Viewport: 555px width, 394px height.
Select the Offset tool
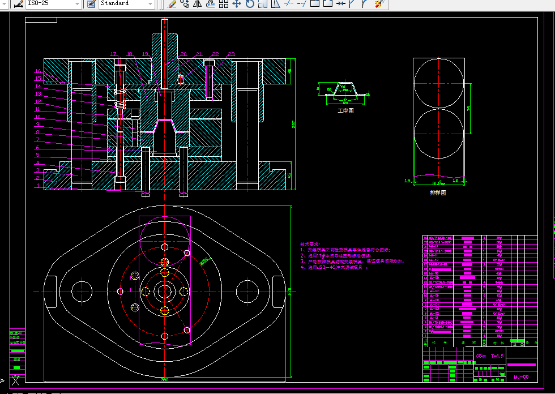[211, 4]
